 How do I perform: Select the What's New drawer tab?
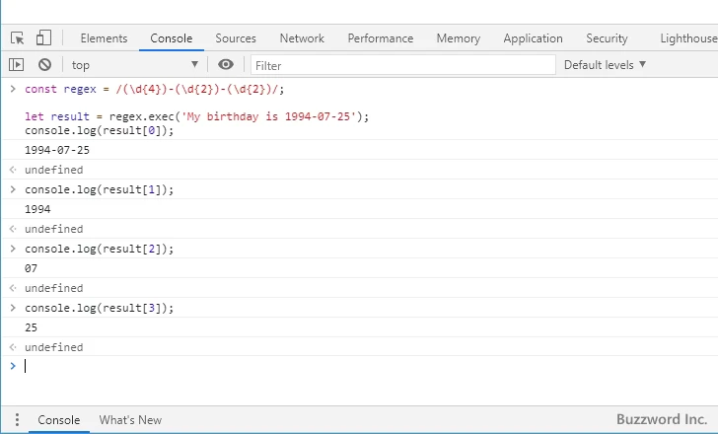[130, 419]
